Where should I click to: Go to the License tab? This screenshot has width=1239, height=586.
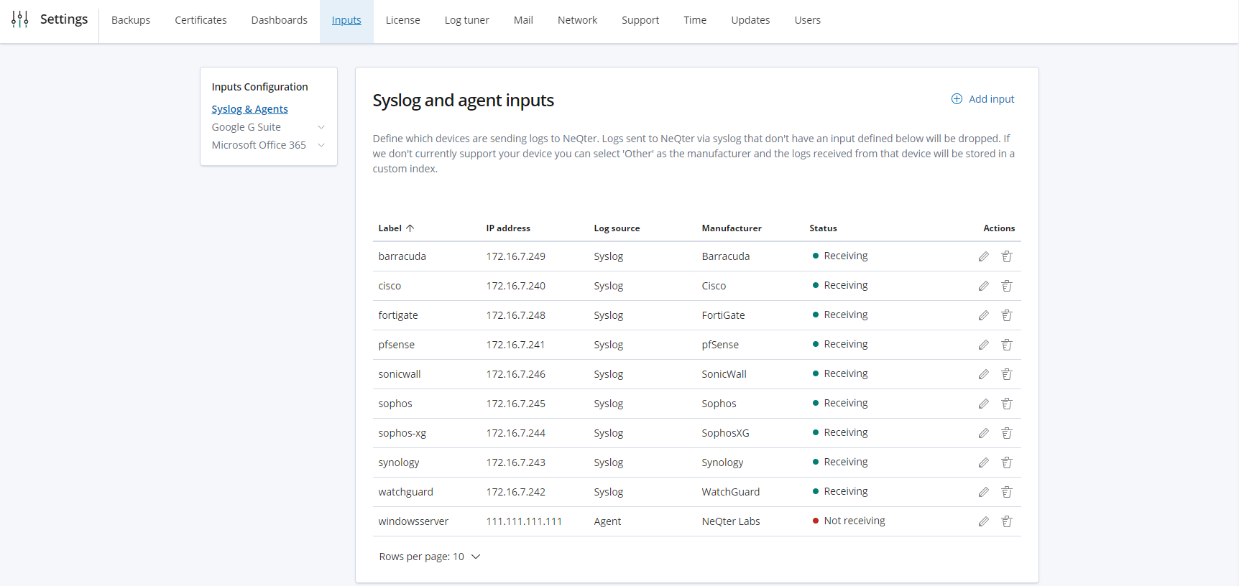click(x=402, y=20)
